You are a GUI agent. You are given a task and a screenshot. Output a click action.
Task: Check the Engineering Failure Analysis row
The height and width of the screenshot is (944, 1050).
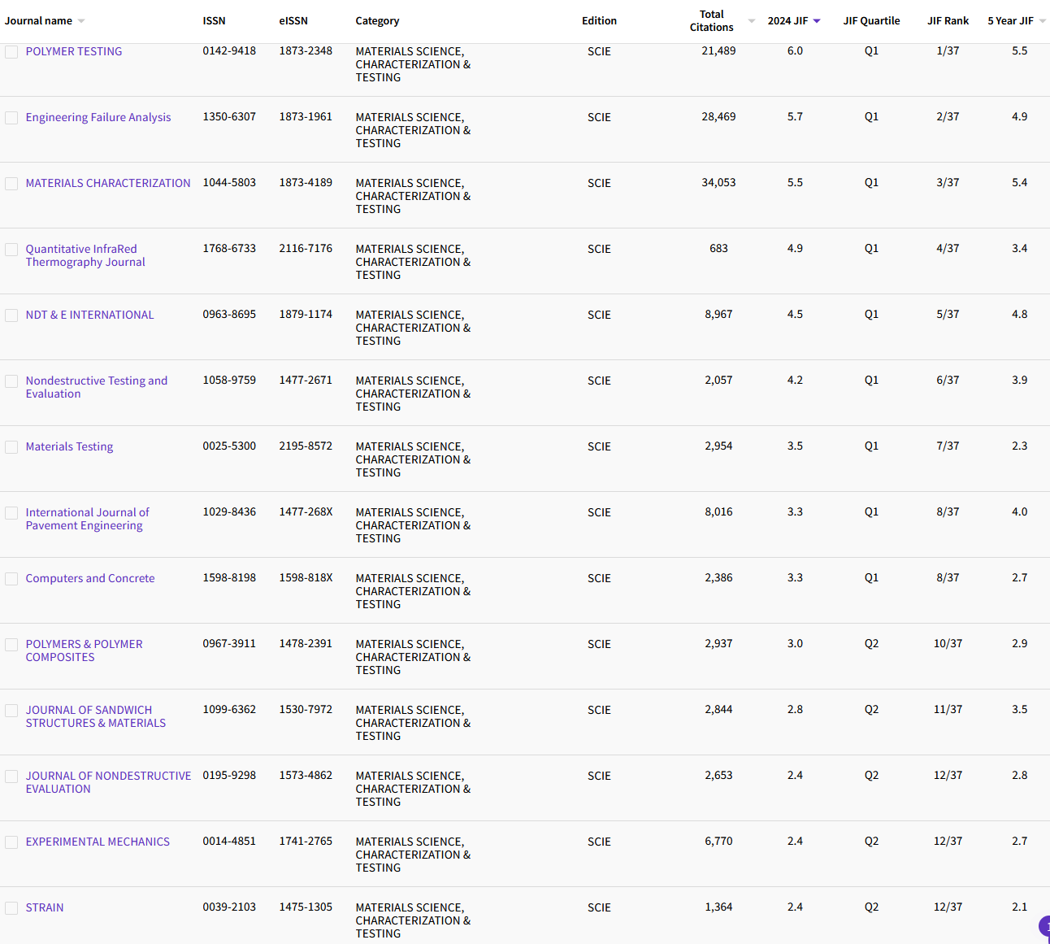11,117
